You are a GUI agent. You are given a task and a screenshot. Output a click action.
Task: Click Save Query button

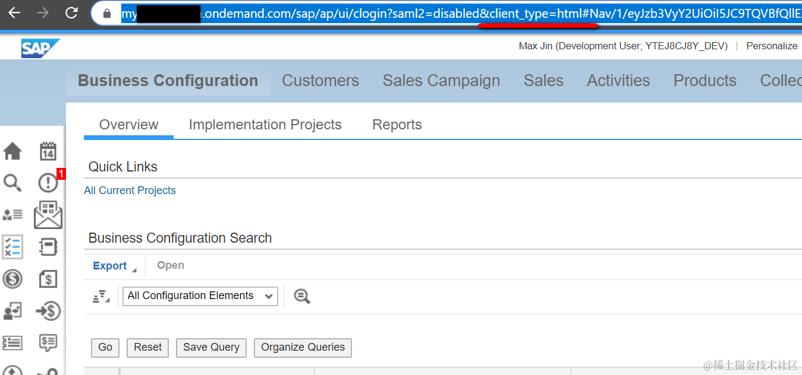click(x=211, y=348)
